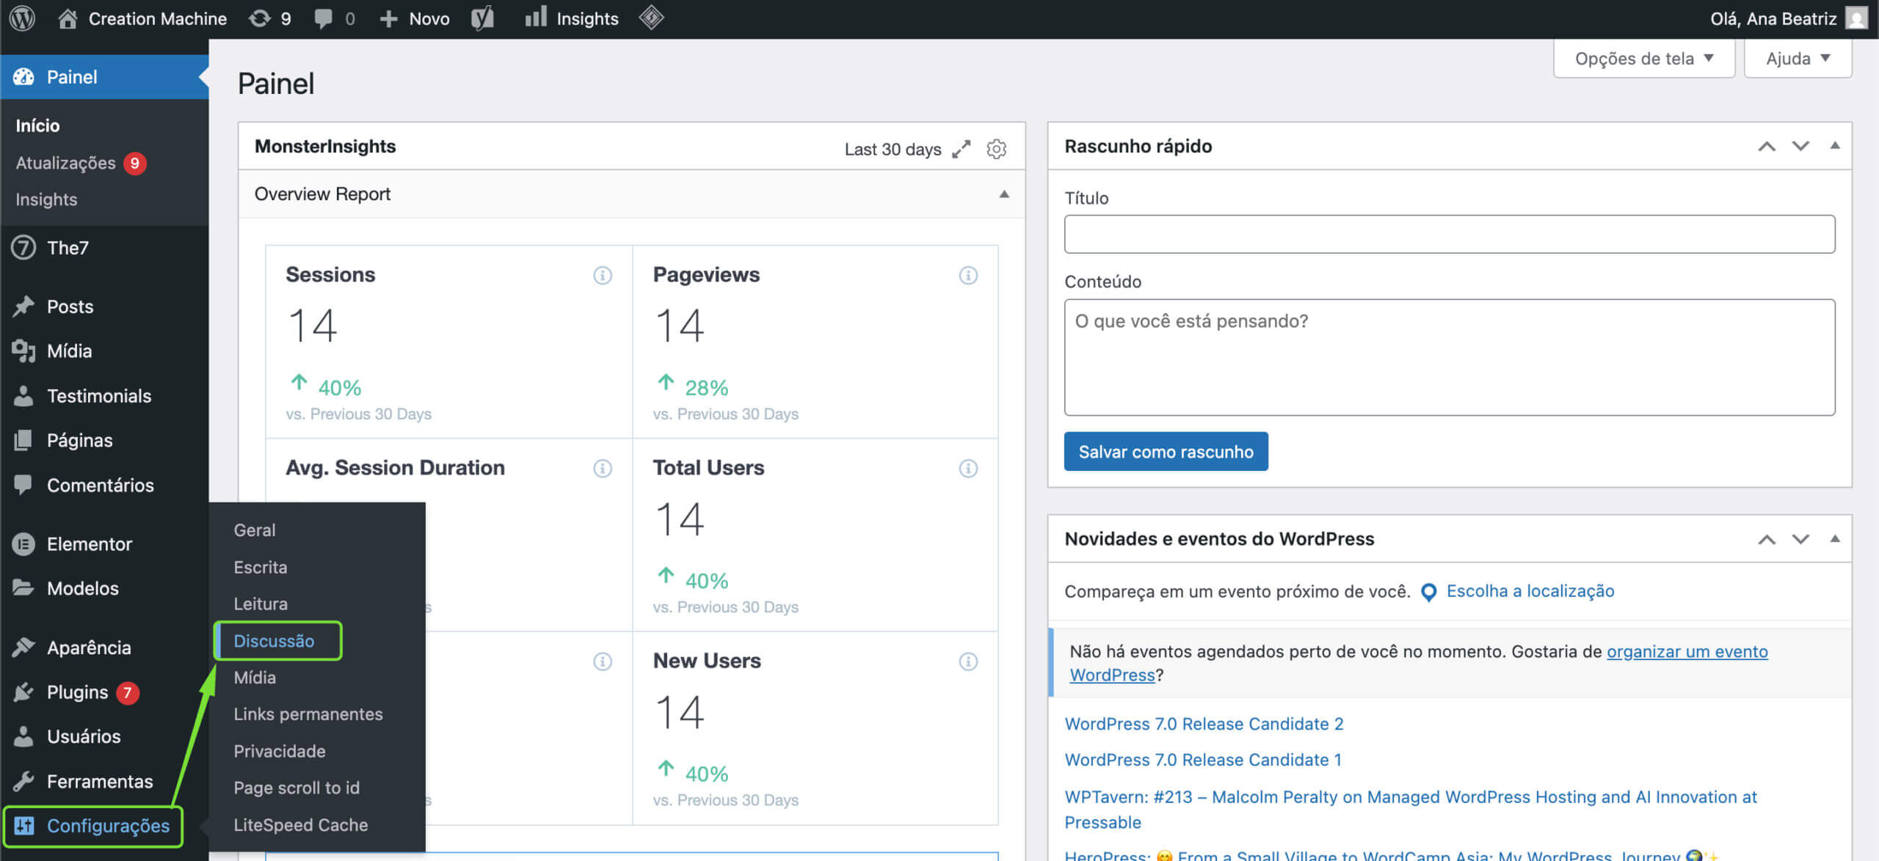Click the home icon beside Creation Machine

[68, 18]
